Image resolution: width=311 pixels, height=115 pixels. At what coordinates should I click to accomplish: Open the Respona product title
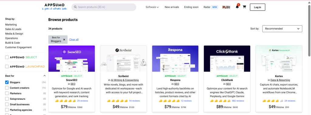point(175,80)
